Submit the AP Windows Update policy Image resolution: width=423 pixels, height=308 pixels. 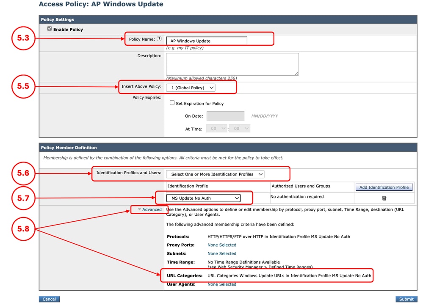coord(405,299)
